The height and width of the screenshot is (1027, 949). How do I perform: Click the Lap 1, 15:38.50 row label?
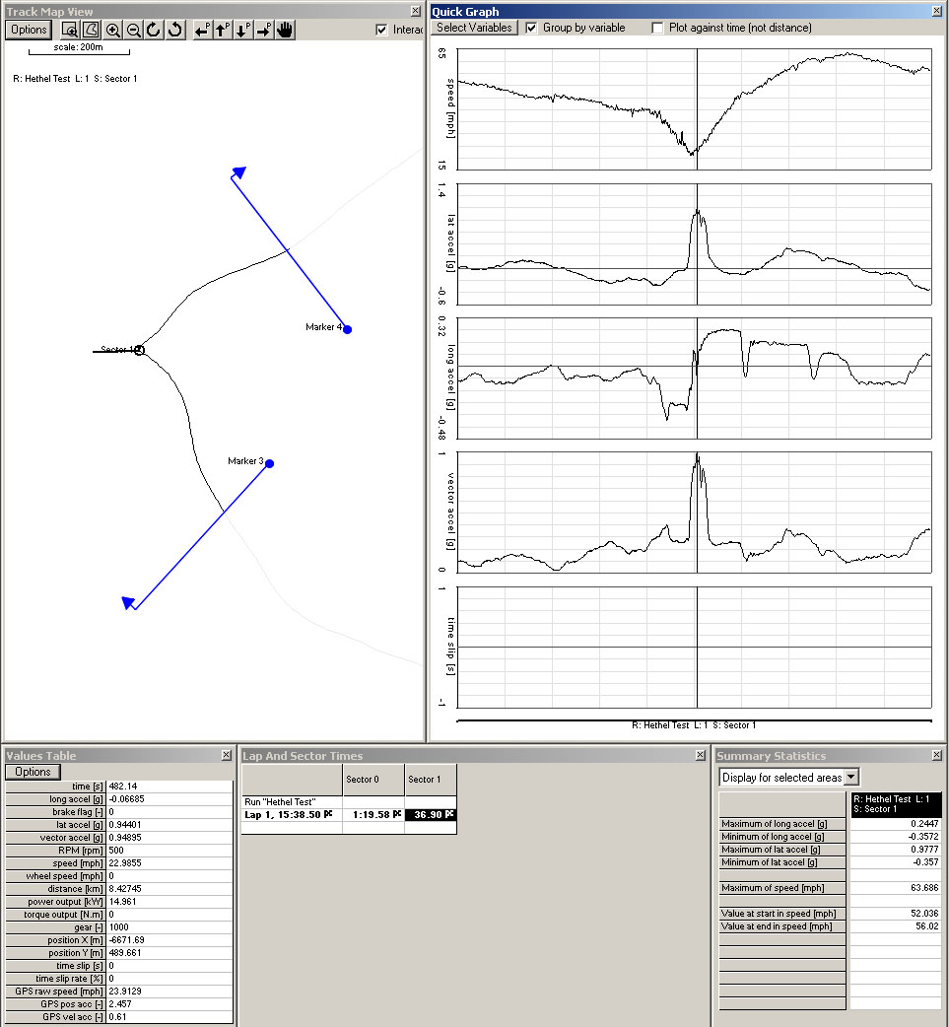(292, 815)
